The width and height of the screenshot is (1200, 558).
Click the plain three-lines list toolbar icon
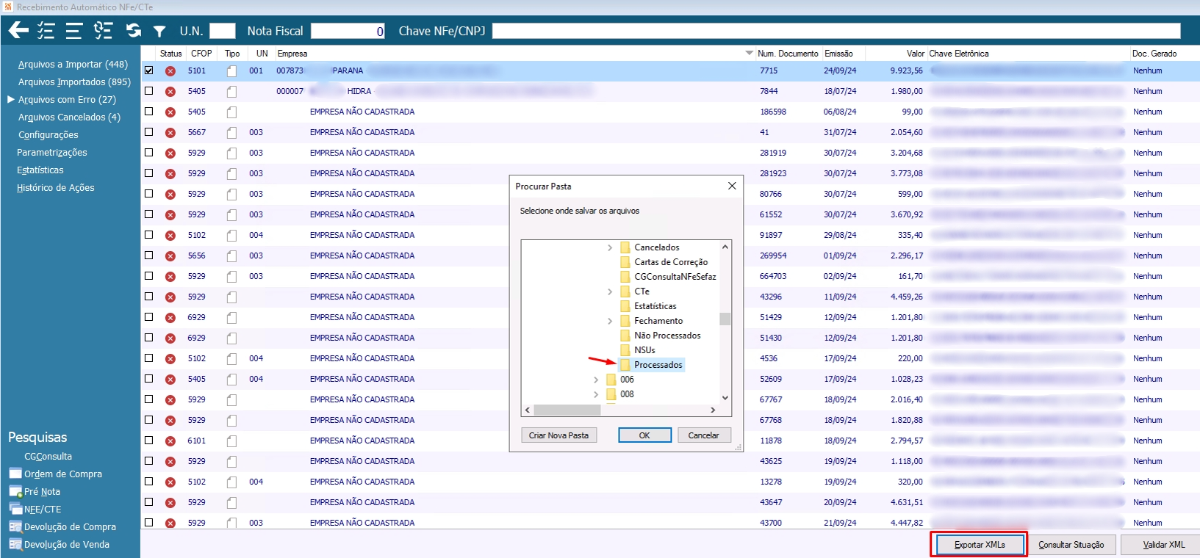73,30
